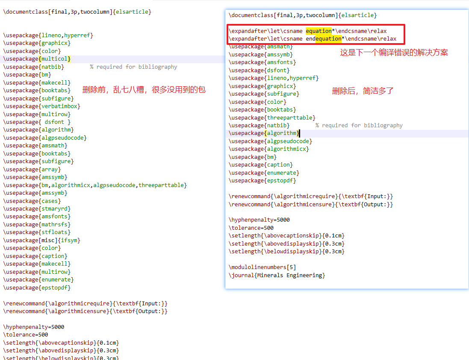Select \usepackage{amssymb} in the right pane
Viewport: 469px width, 360px height.
pyautogui.click(x=261, y=55)
